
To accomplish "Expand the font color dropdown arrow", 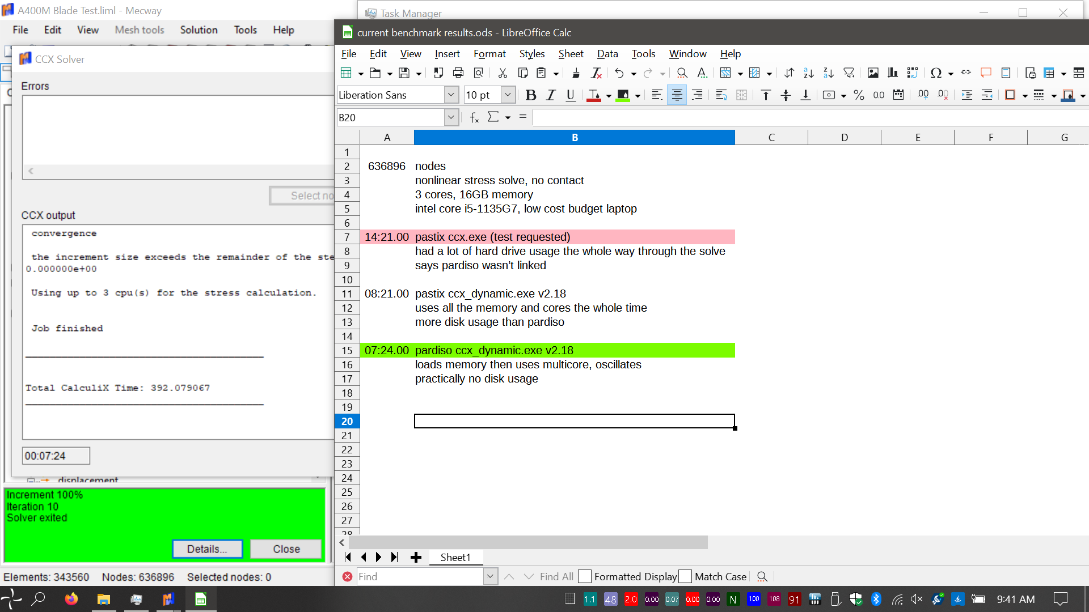I will 609,96.
